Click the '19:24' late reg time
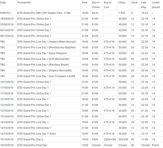This screenshot has height=148, width=163. (x=144, y=13)
